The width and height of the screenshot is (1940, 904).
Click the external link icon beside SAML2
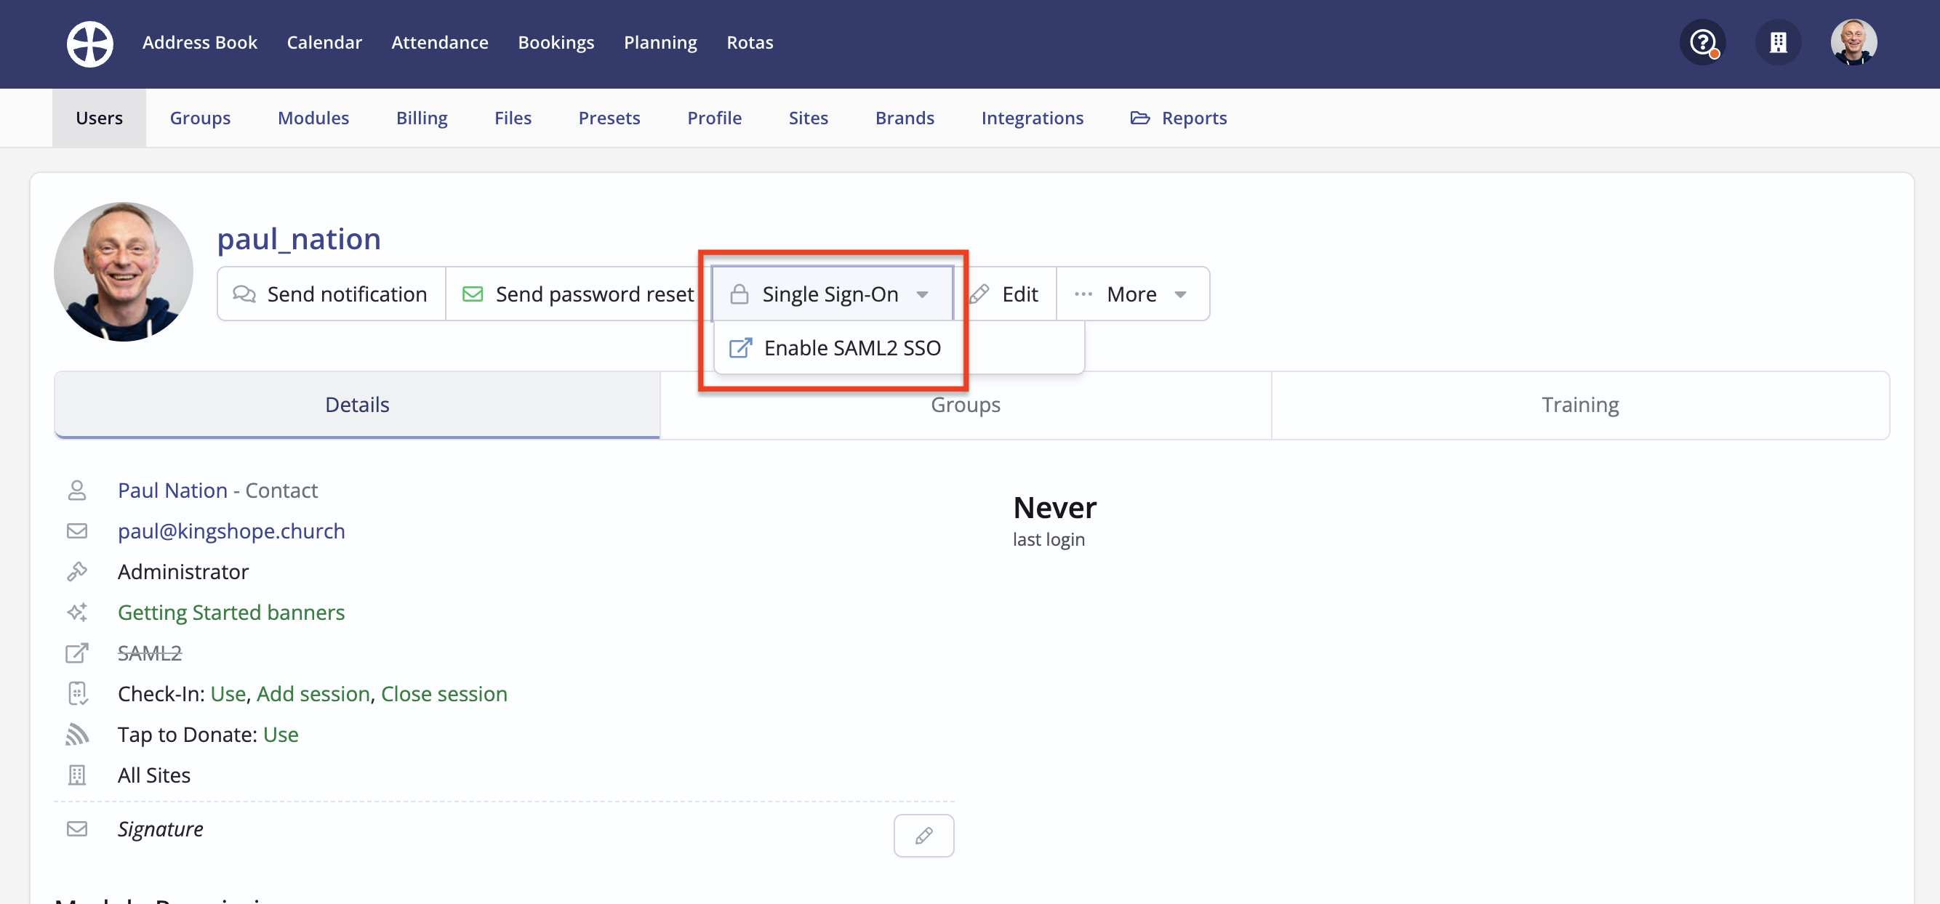coord(77,653)
